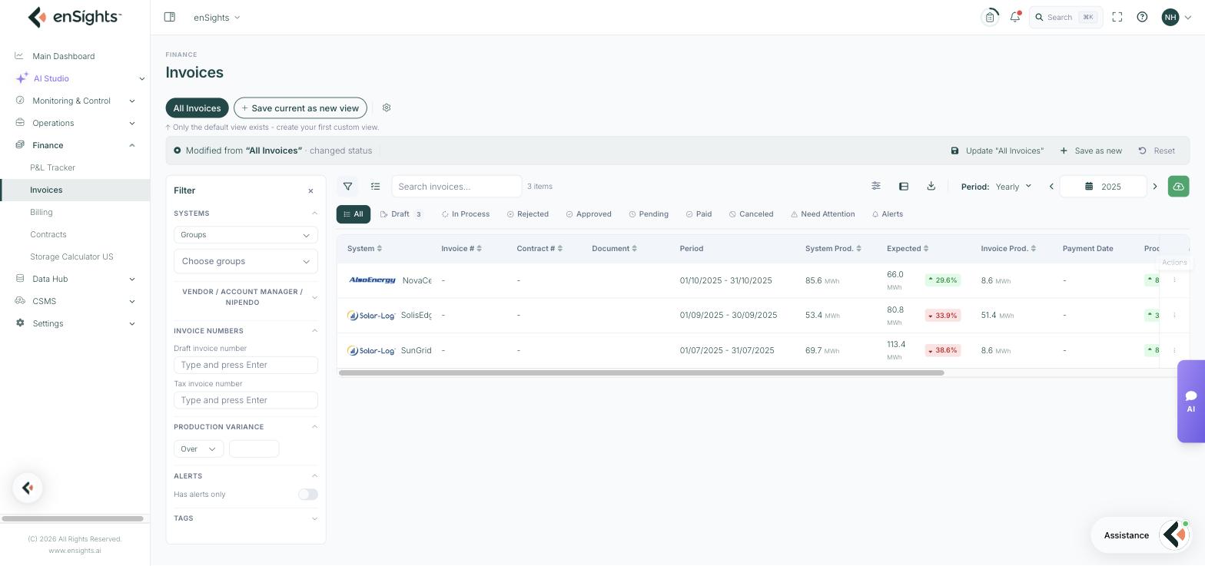Open Period Yearly dropdown
This screenshot has width=1205, height=566.
tap(1014, 187)
